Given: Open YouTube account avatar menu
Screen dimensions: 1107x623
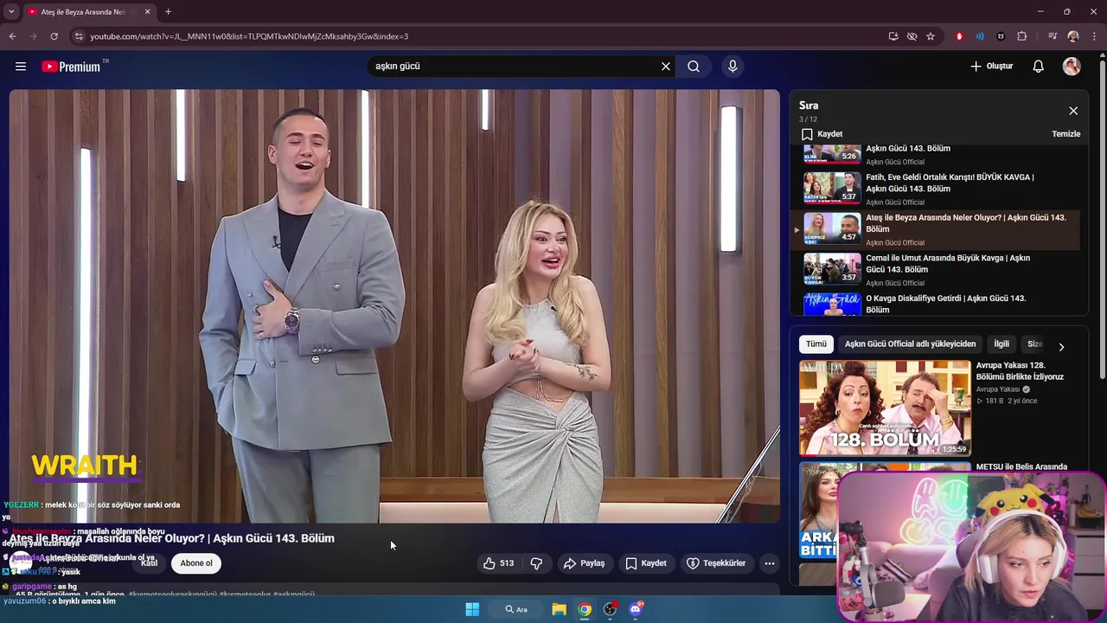Looking at the screenshot, I should click(1072, 67).
